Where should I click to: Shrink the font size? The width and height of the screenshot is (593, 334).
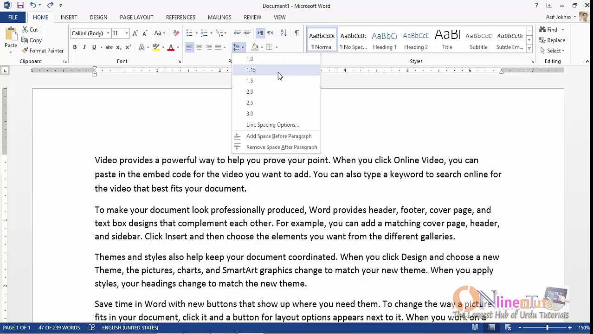pyautogui.click(x=145, y=33)
